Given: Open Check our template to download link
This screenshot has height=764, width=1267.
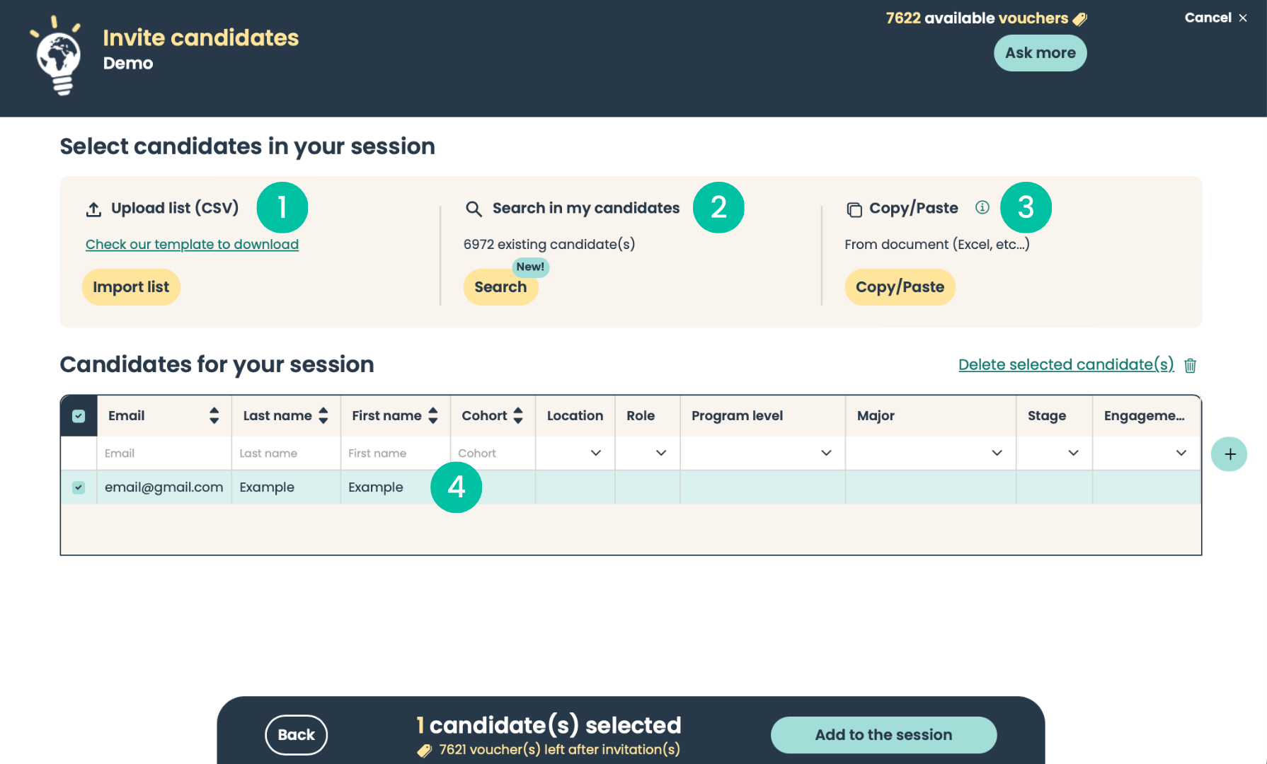Looking at the screenshot, I should click(x=192, y=244).
